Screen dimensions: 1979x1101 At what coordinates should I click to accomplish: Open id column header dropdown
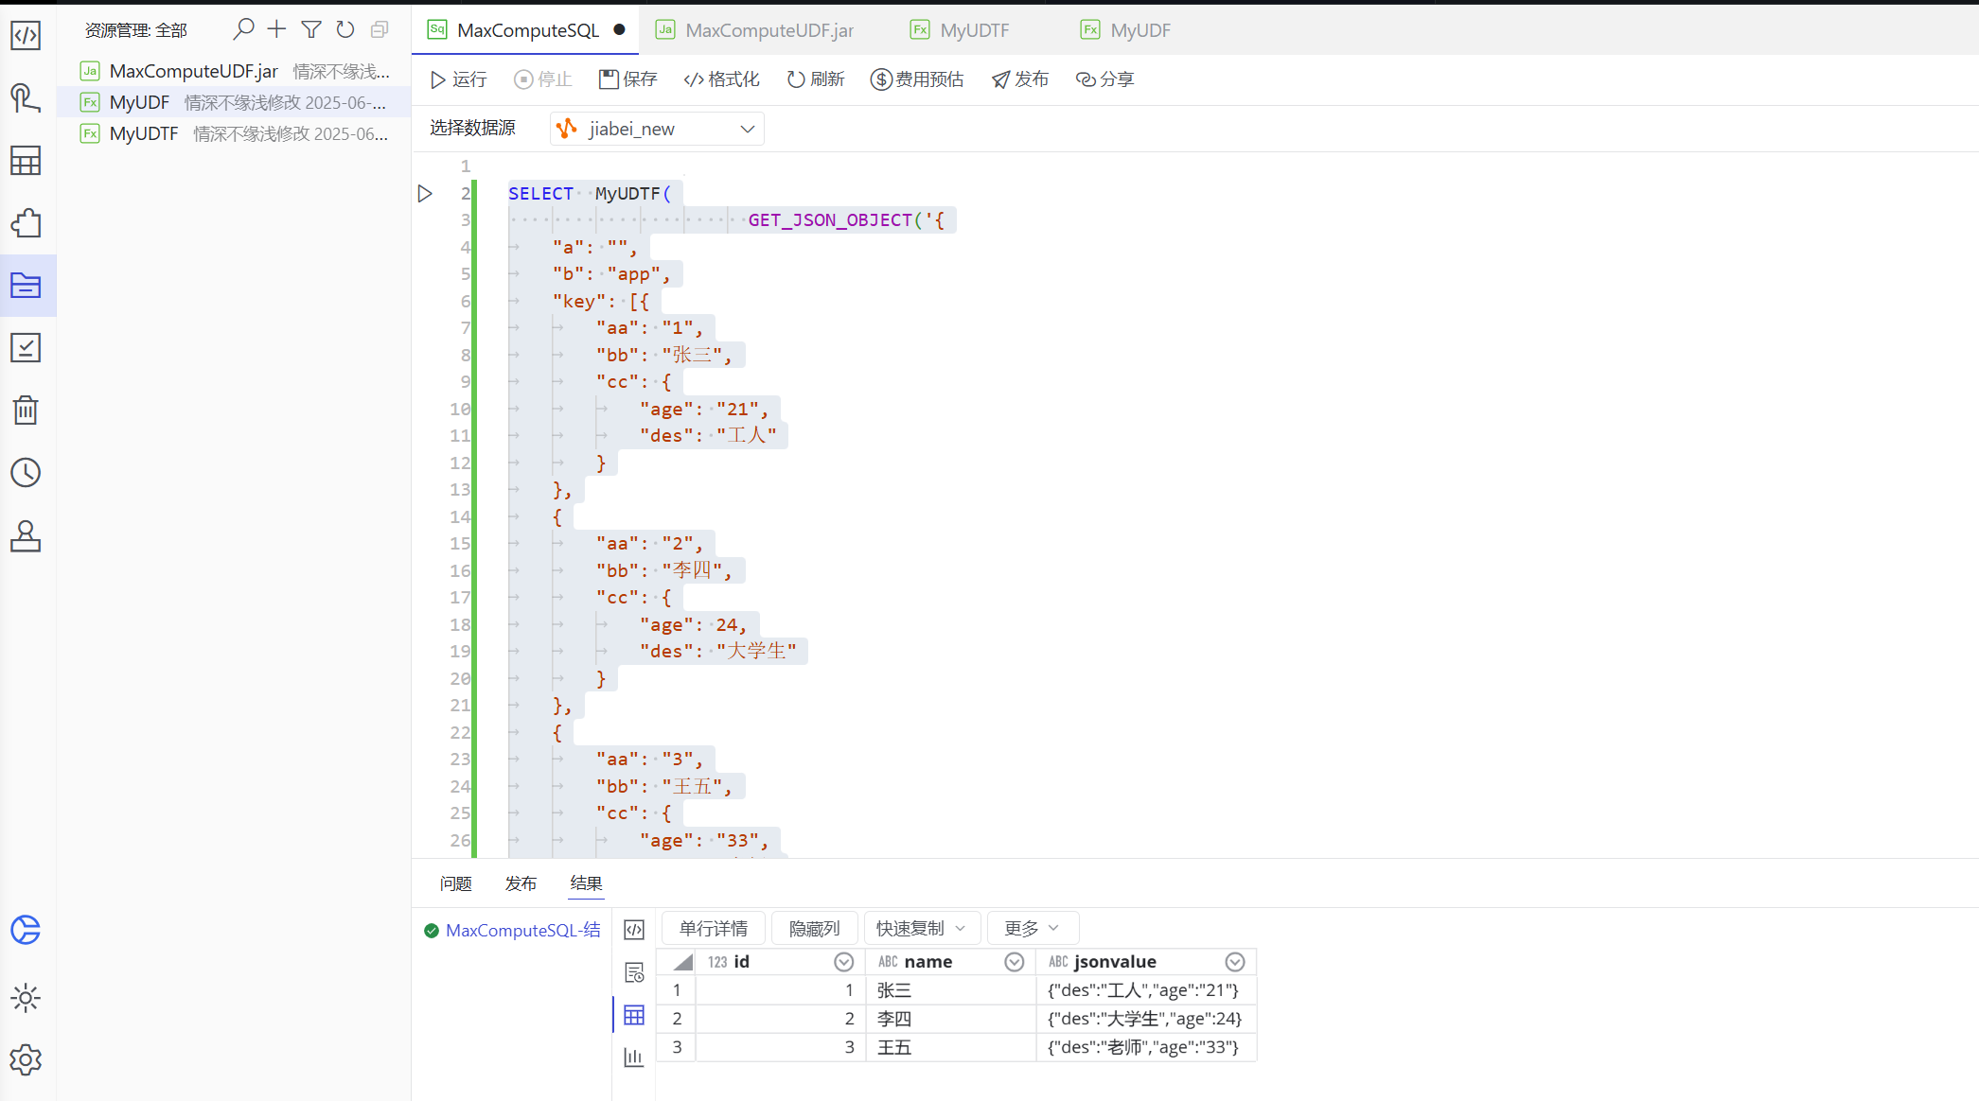pos(843,962)
